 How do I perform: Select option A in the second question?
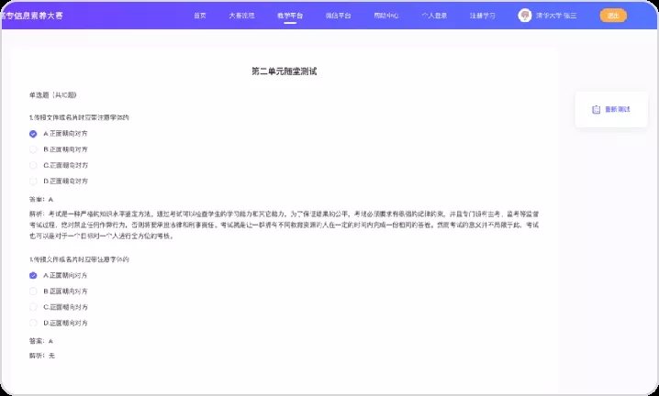[x=33, y=275]
